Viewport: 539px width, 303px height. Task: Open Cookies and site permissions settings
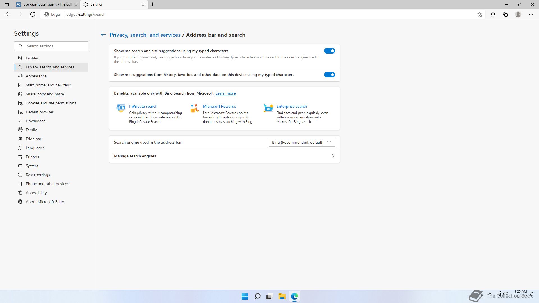(x=51, y=103)
